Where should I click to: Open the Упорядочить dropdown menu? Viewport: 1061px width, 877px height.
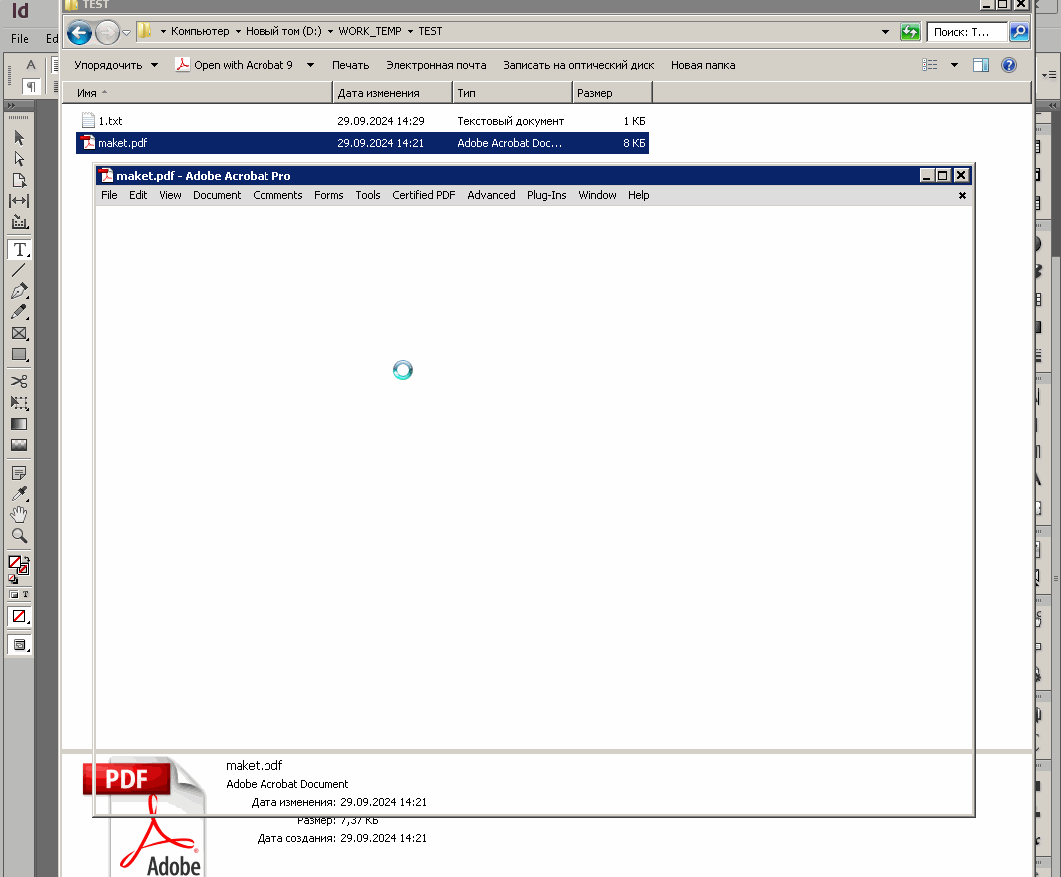coord(116,65)
